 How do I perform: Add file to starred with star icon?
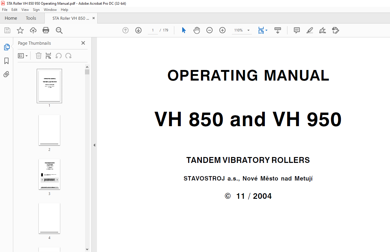20,30
